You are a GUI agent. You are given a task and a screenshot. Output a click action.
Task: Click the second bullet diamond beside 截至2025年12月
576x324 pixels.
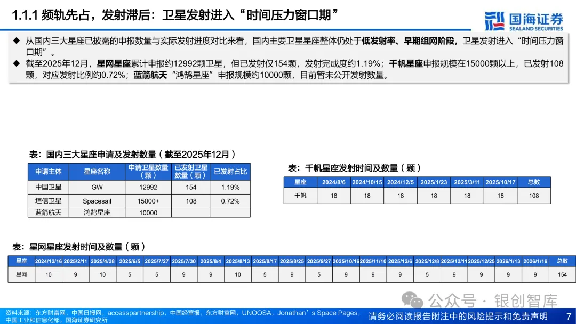coord(17,63)
